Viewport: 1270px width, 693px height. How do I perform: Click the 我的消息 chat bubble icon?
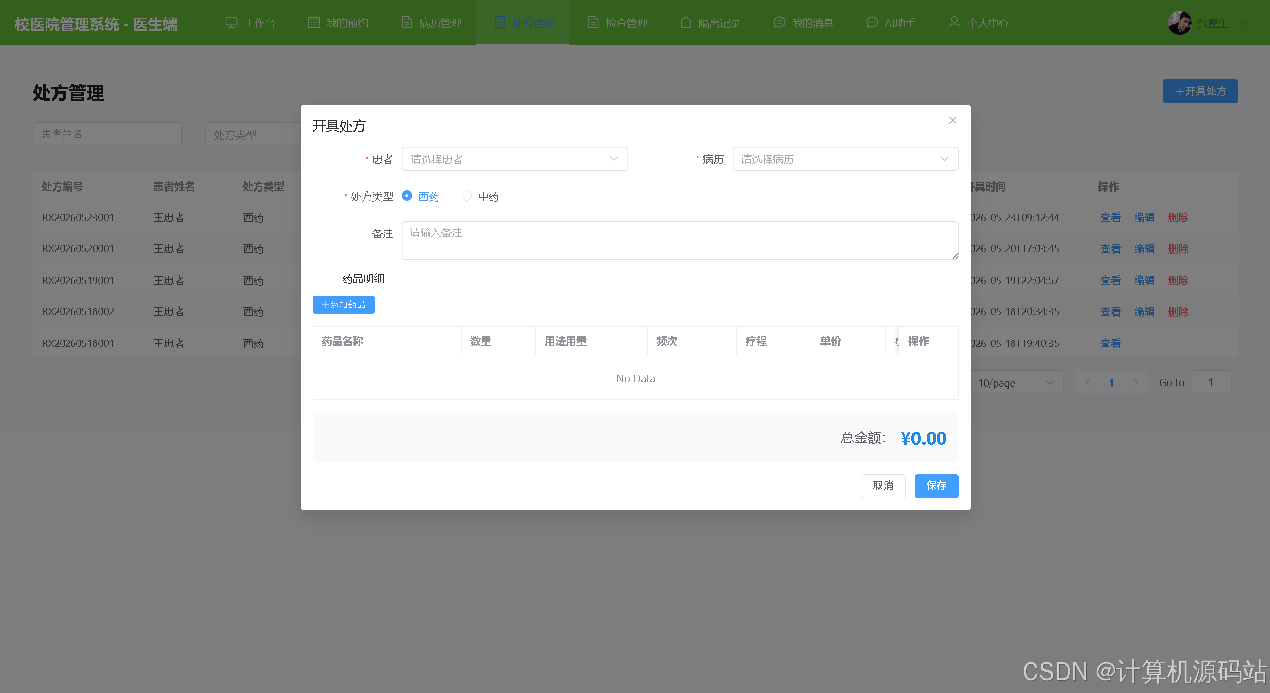[x=779, y=22]
